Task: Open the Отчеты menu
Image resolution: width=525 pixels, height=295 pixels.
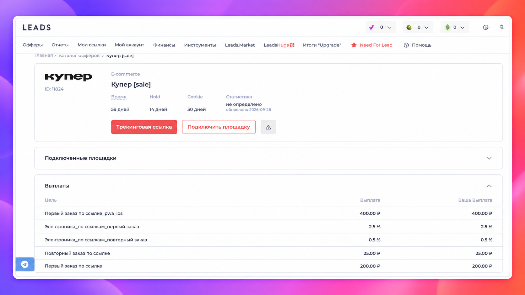Action: 60,45
